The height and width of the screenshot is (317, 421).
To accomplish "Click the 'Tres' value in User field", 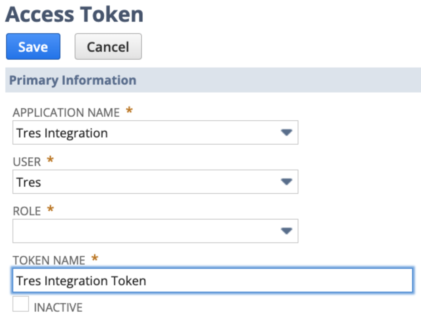I will click(29, 182).
